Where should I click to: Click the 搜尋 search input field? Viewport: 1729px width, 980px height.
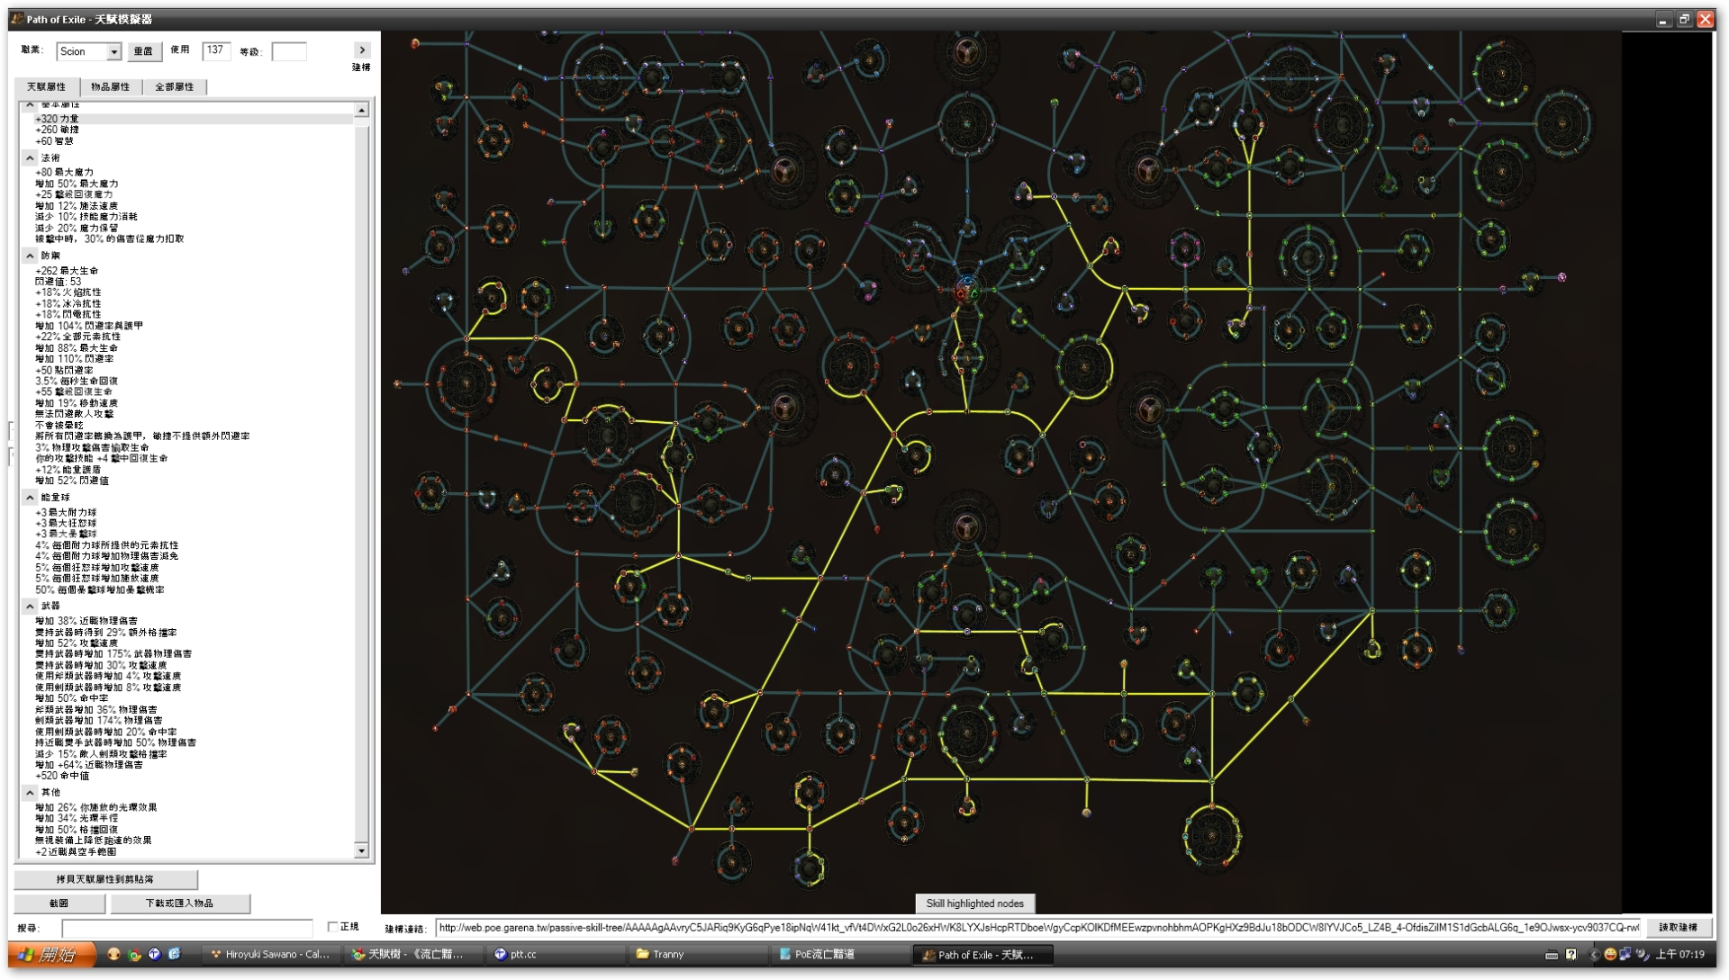click(x=187, y=928)
